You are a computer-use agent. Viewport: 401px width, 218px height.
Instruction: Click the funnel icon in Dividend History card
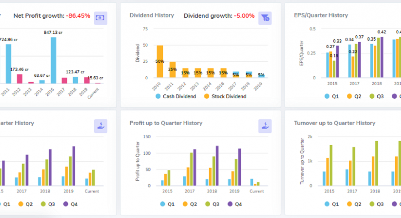(x=265, y=18)
